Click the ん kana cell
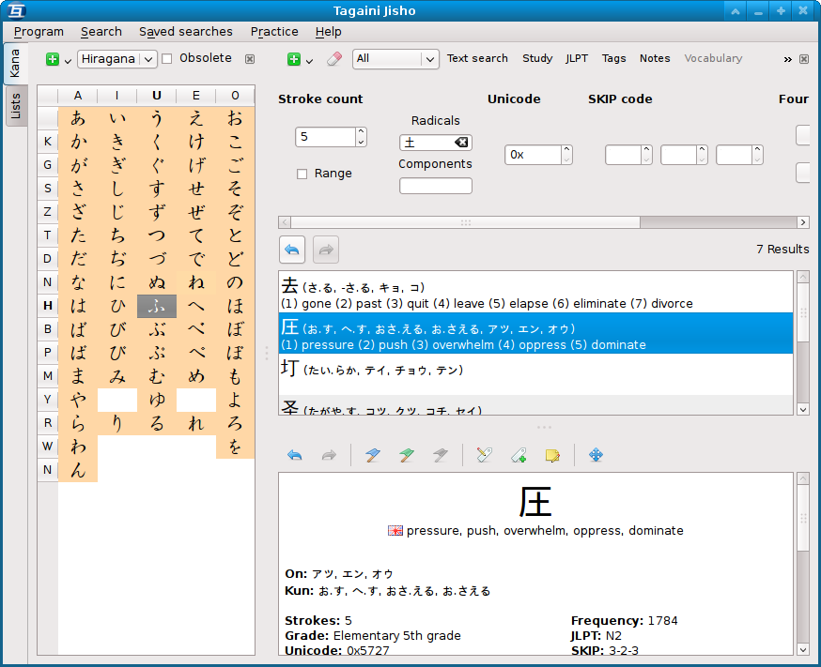821x667 pixels. pos(78,470)
